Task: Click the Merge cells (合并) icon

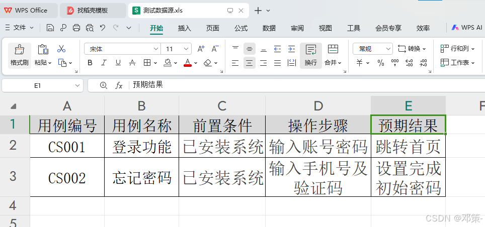Action: (333, 49)
